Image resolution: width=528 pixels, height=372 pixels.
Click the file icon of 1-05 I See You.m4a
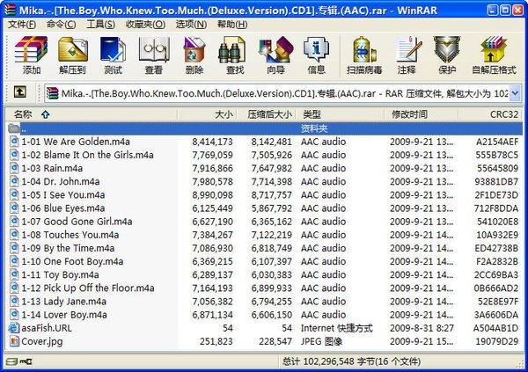[x=14, y=194]
